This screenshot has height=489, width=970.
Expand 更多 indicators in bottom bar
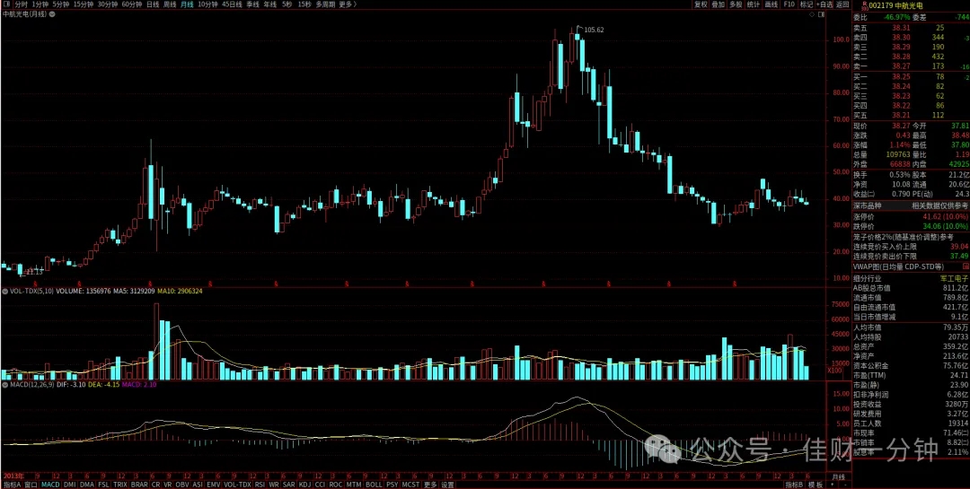pyautogui.click(x=430, y=485)
